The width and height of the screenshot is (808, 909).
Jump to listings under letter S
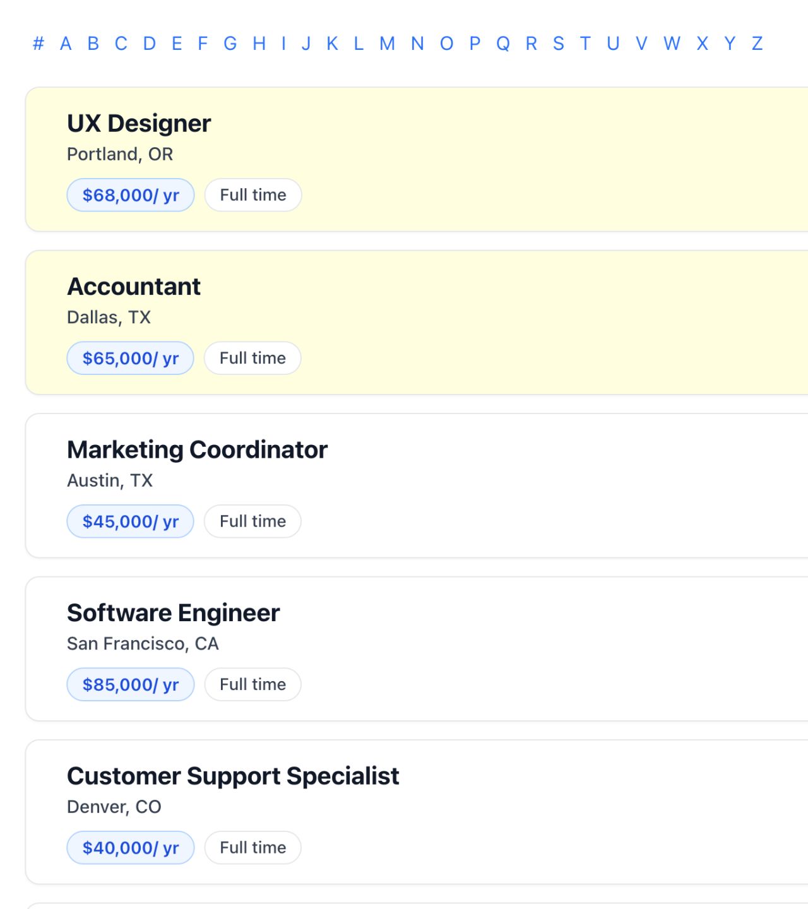click(558, 44)
